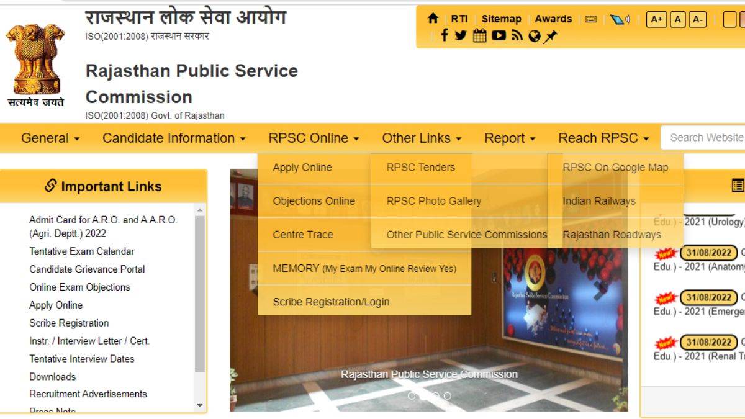Image resolution: width=745 pixels, height=419 pixels.
Task: Click the Recruitment Advertisements link
Action: (88, 394)
